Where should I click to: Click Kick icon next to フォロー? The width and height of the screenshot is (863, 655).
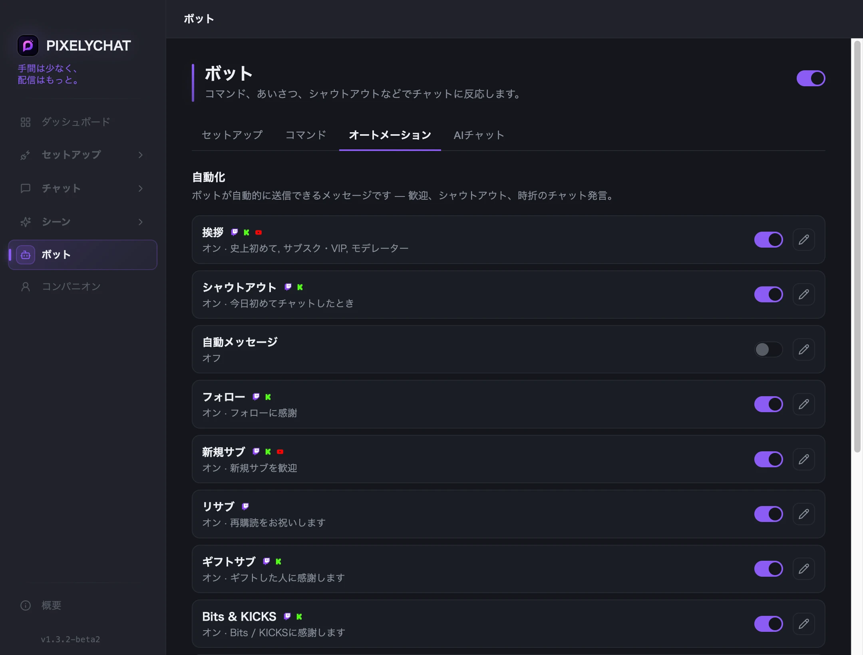[268, 397]
